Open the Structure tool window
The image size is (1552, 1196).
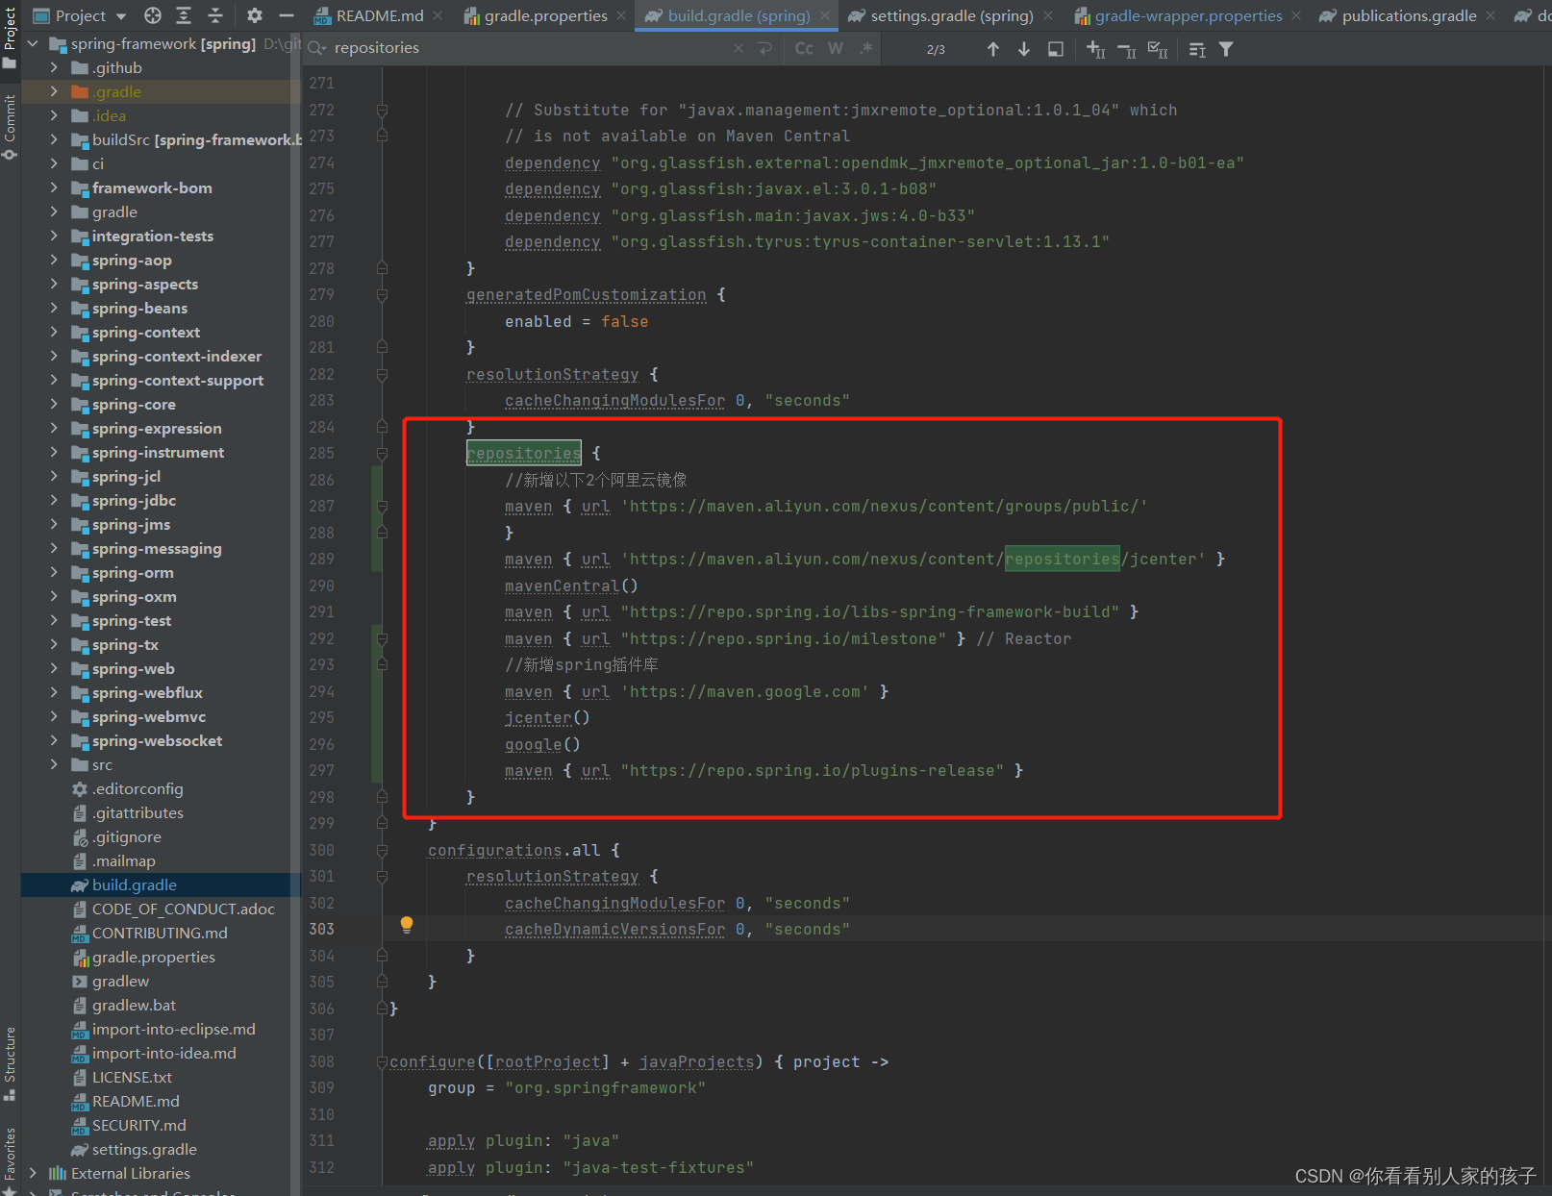pyautogui.click(x=10, y=1063)
